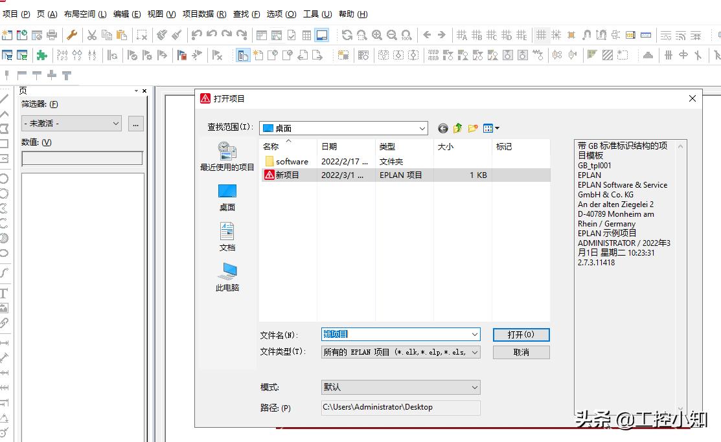Click the dialog's round back arrow icon
This screenshot has height=442, width=721.
(x=443, y=129)
